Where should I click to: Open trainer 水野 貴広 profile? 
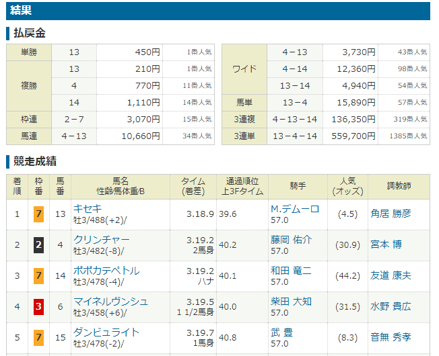coord(391,306)
